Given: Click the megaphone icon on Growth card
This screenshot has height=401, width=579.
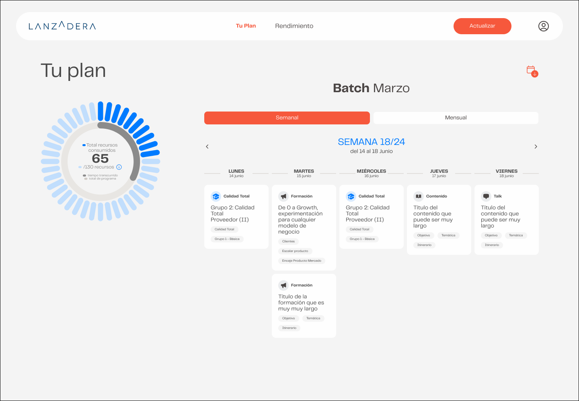Looking at the screenshot, I should pyautogui.click(x=283, y=196).
